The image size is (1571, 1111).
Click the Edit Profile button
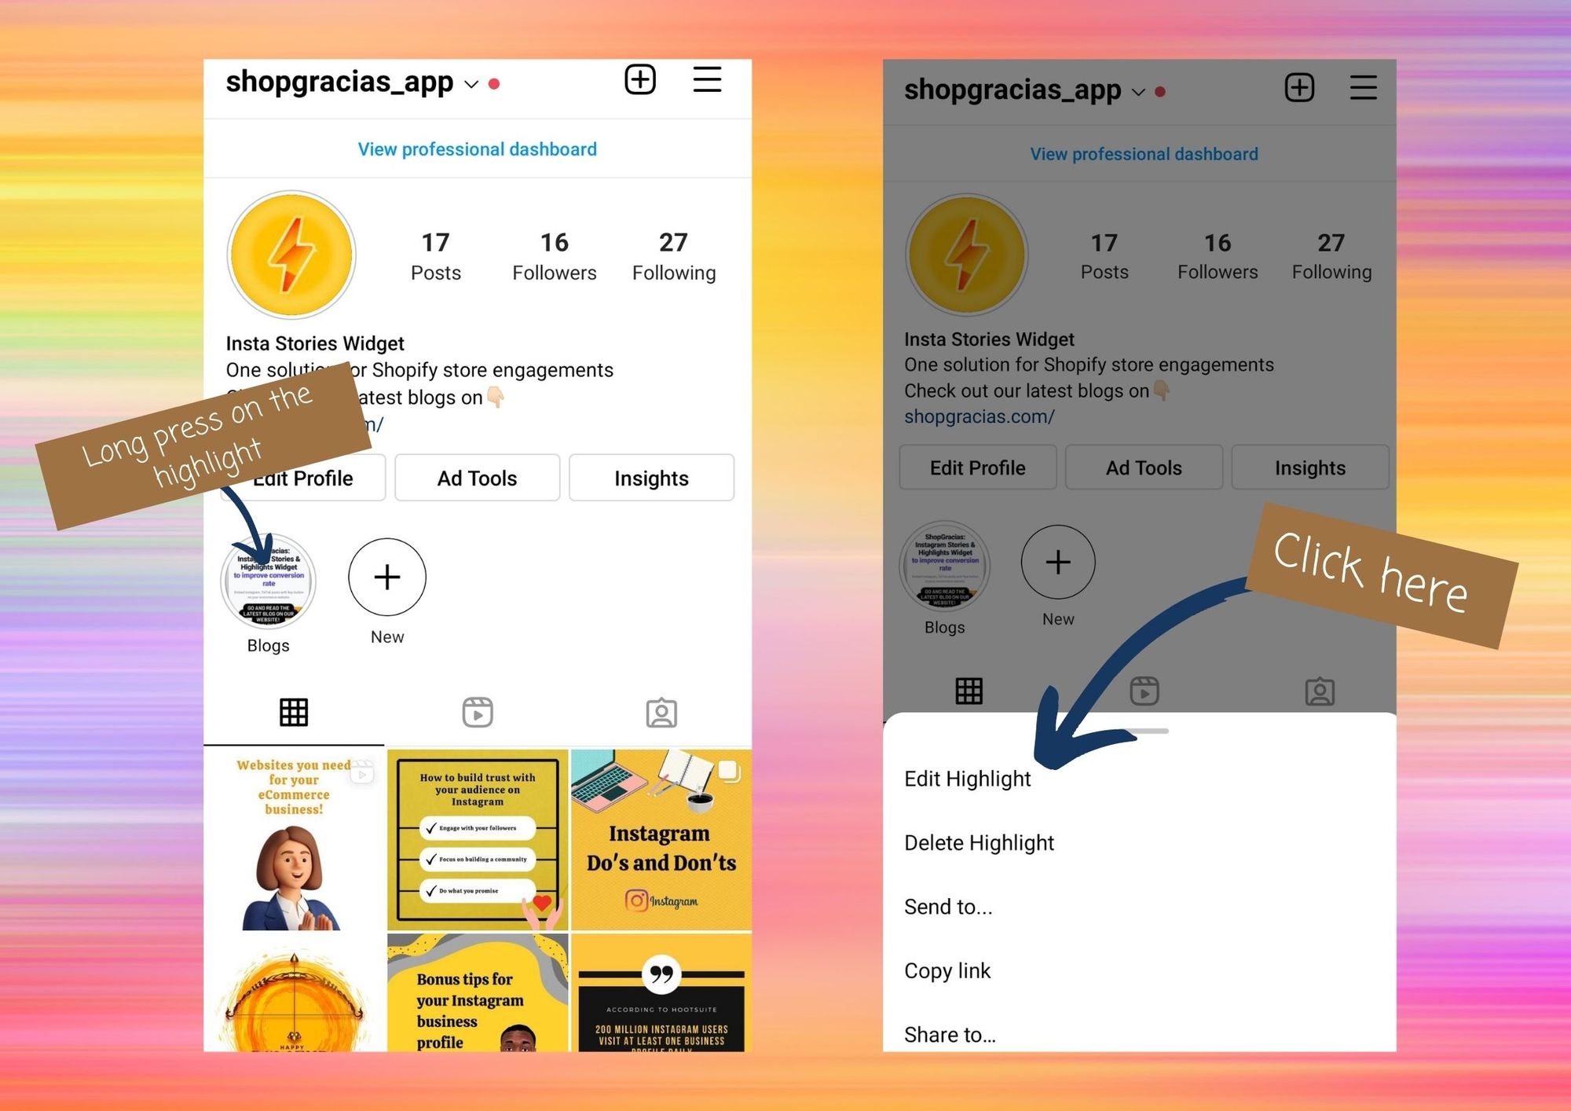tap(304, 476)
